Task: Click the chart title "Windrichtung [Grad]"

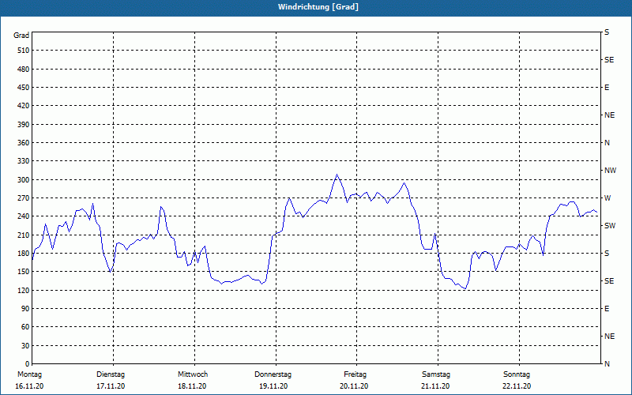Action: pos(318,7)
